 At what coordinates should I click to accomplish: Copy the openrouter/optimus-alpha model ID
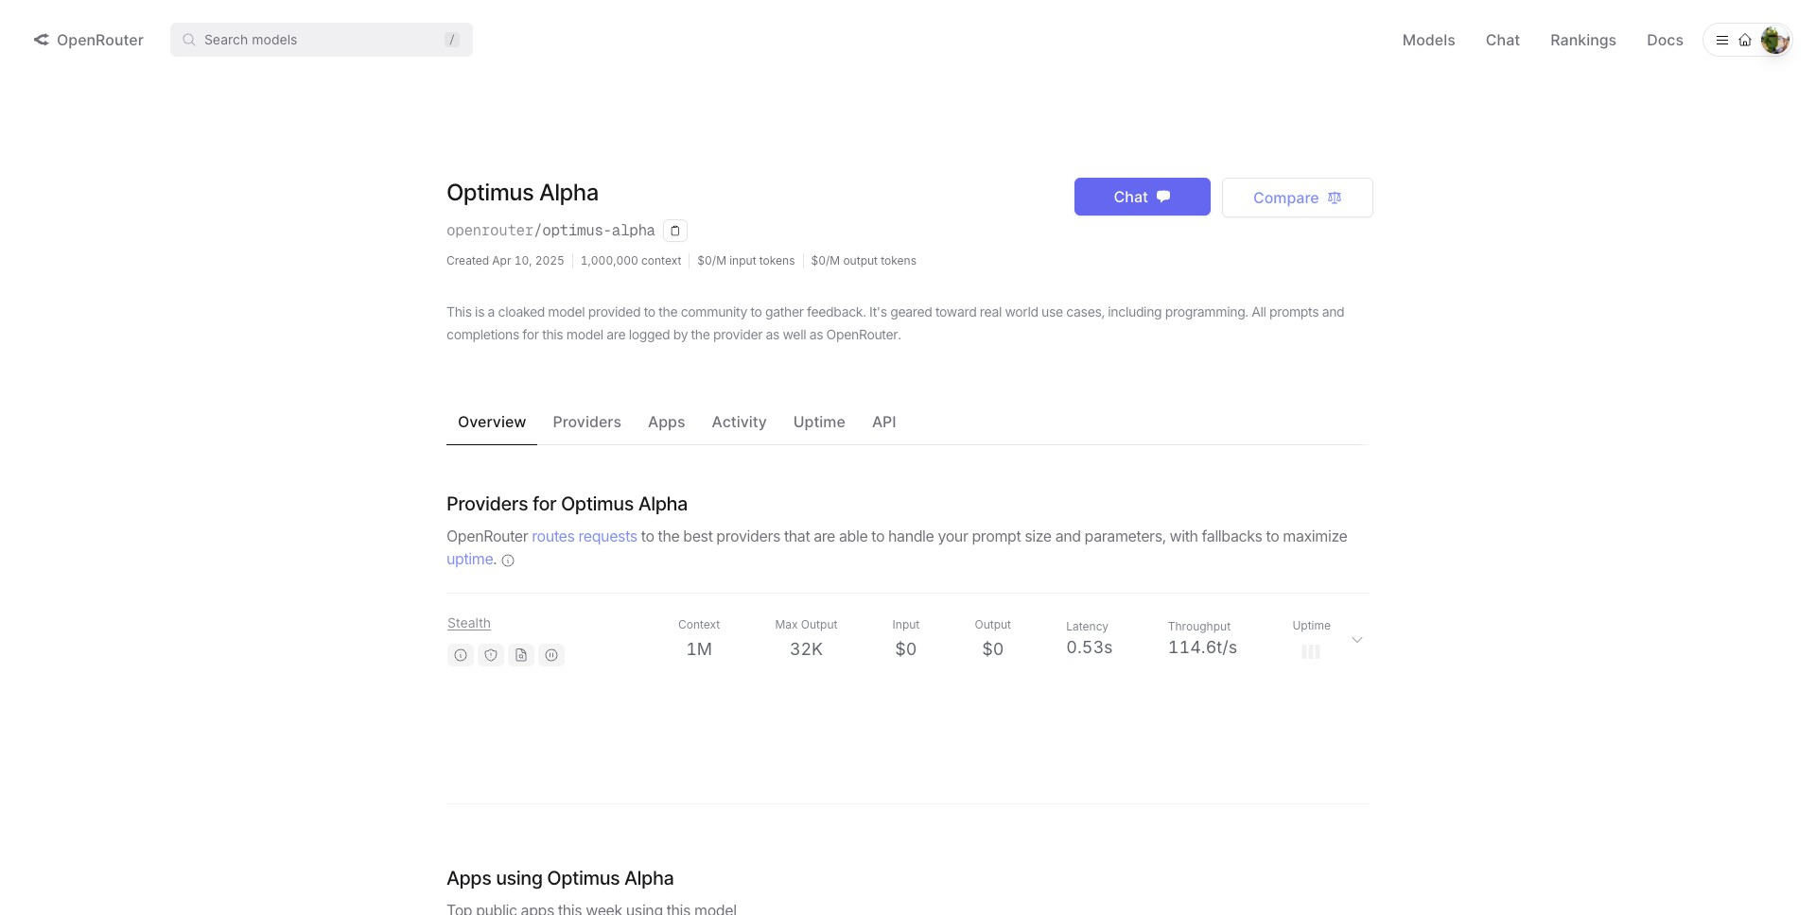pyautogui.click(x=675, y=231)
